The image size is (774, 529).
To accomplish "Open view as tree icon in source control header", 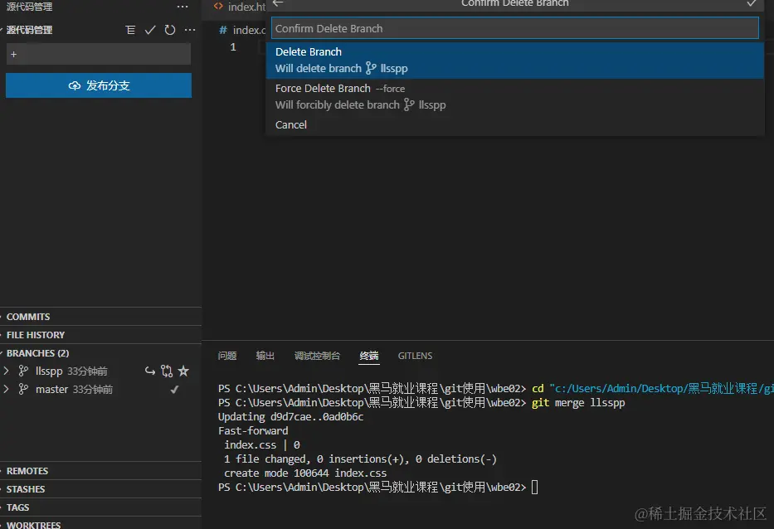I will [130, 30].
